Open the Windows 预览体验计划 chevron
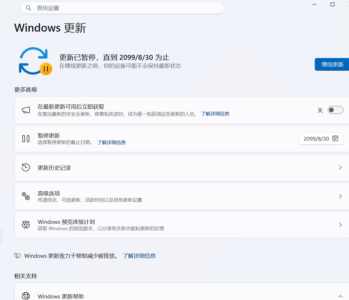Viewport: 349px width, 300px height. pos(340,225)
